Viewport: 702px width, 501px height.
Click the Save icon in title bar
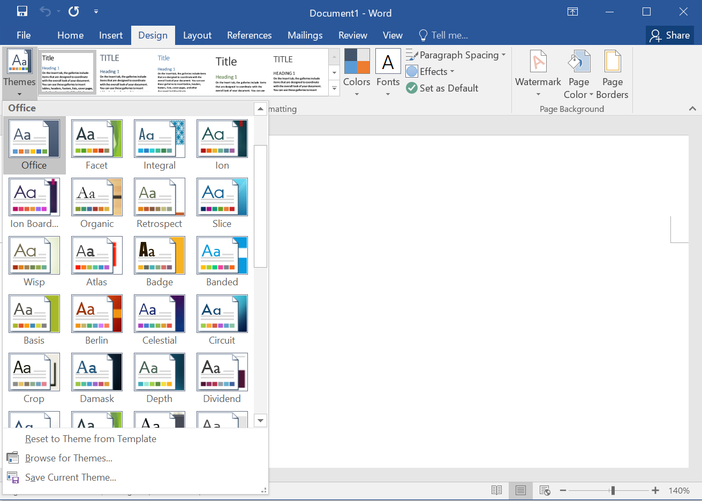tap(22, 12)
